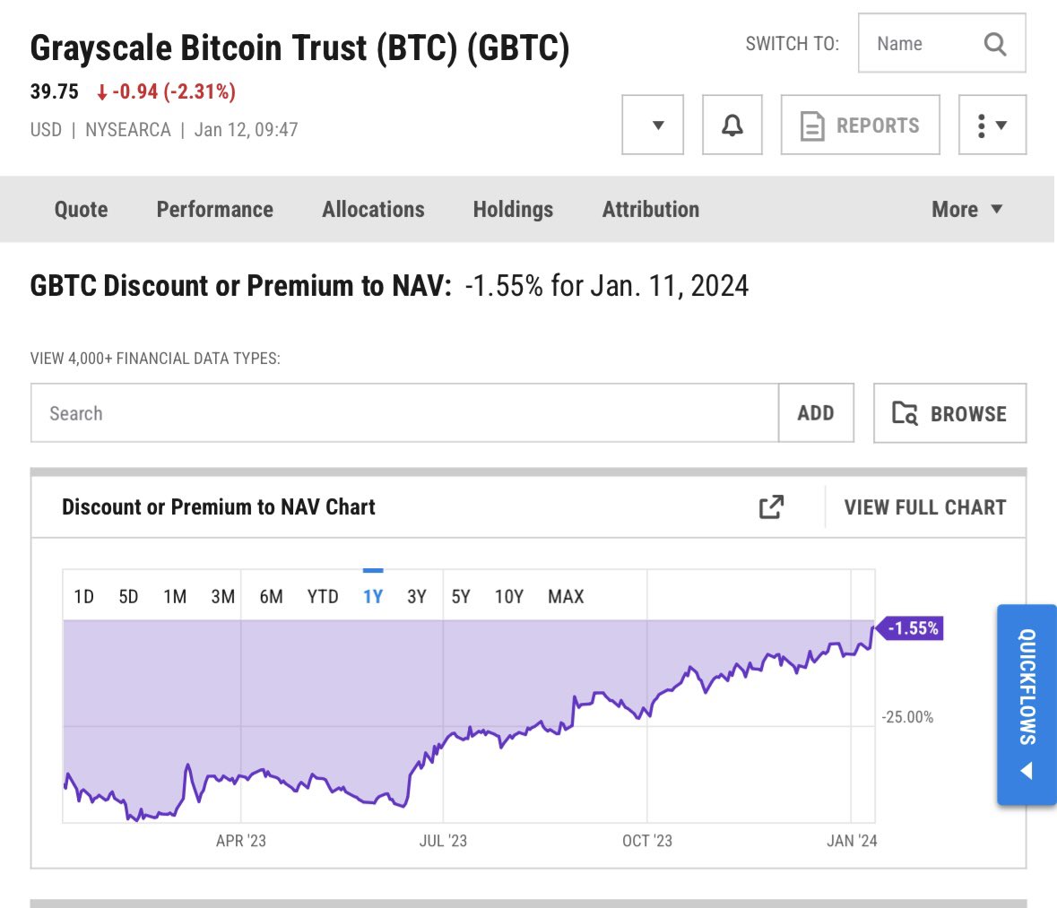The image size is (1057, 908).
Task: Expand the QUICKFLOWS side panel
Action: tap(1027, 705)
